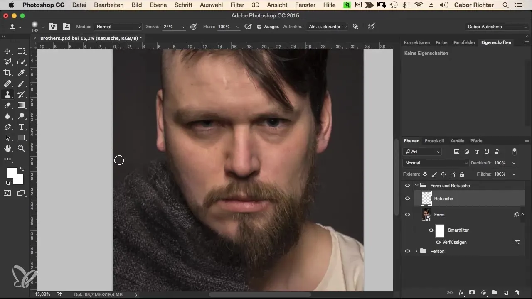The height and width of the screenshot is (299, 532).
Task: Open the Bearbeiten menu
Action: [108, 5]
